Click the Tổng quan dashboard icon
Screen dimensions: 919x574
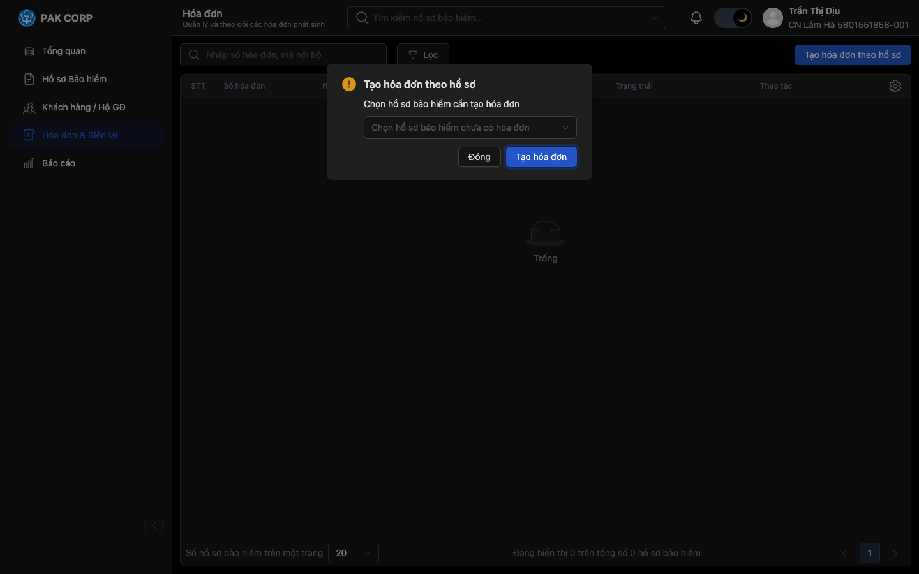coord(29,51)
